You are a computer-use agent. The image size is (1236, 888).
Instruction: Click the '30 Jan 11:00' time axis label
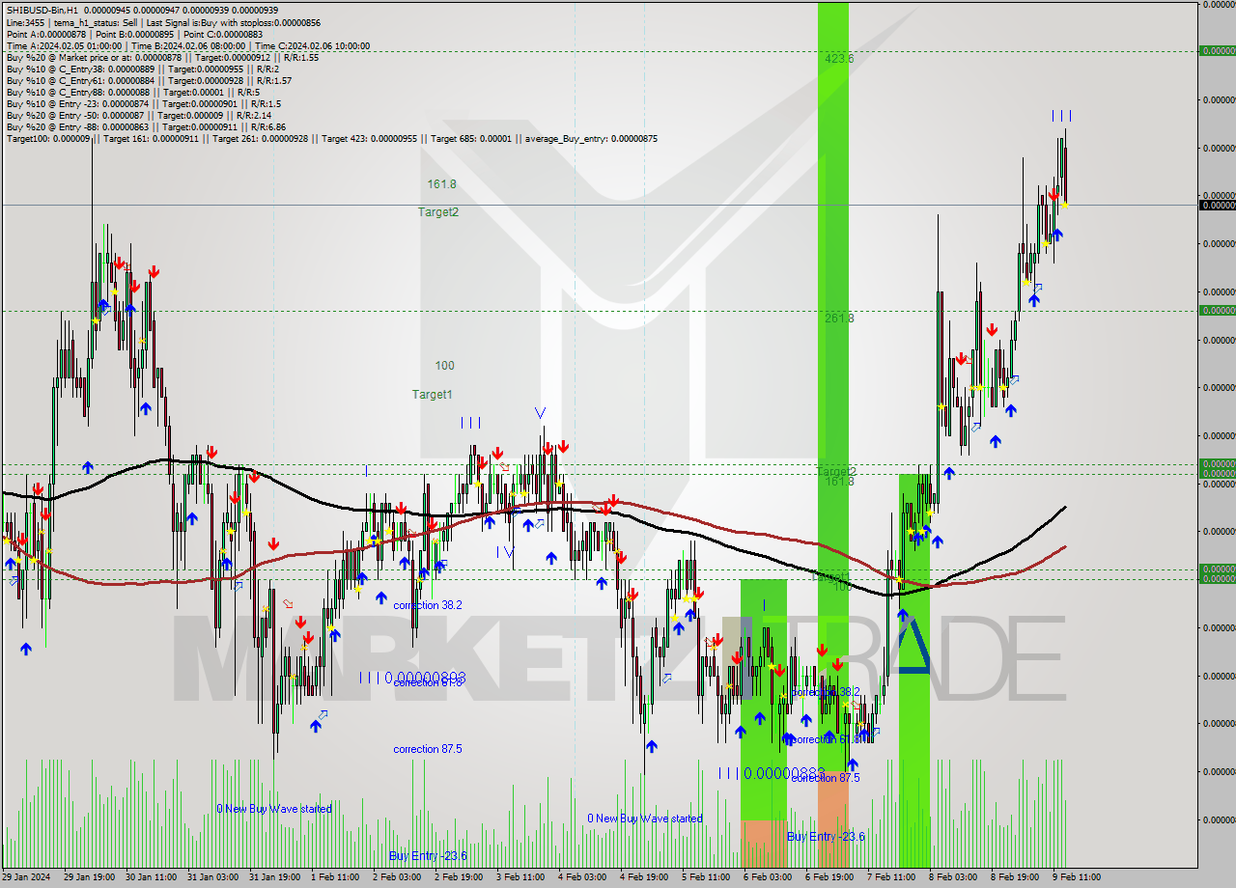152,877
